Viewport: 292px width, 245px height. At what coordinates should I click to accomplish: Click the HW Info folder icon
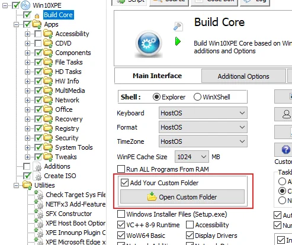tap(48, 81)
